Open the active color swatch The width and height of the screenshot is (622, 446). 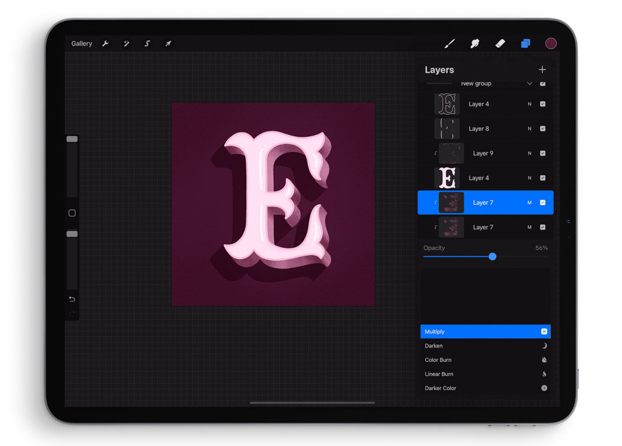[x=550, y=44]
